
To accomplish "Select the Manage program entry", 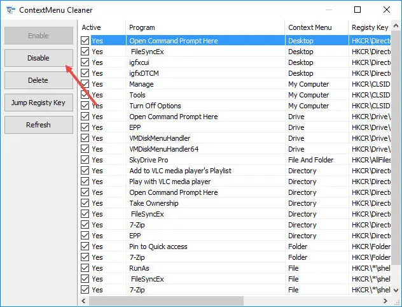I will click(x=141, y=84).
